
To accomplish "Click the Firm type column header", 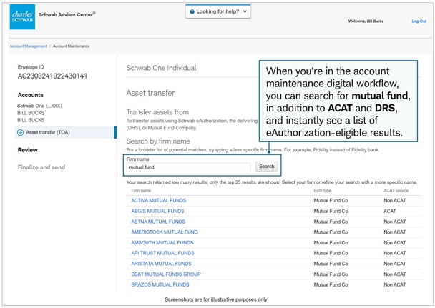I will point(323,191).
